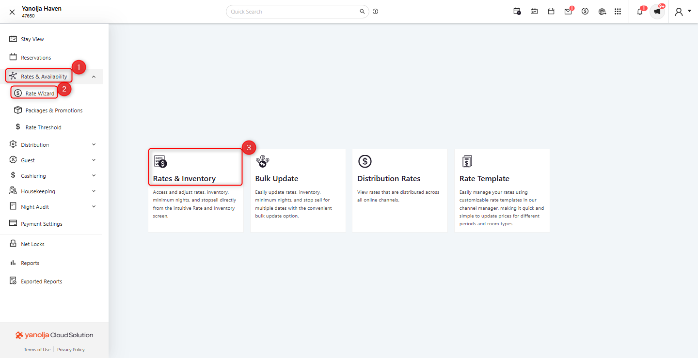The width and height of the screenshot is (698, 358).
Task: Click the globe icon in top bar
Action: tap(602, 11)
